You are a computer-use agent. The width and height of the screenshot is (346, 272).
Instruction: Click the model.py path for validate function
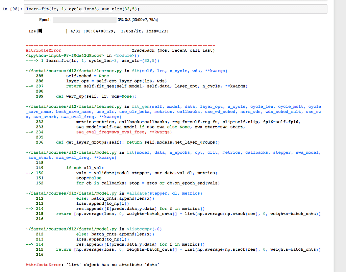coord(72,193)
